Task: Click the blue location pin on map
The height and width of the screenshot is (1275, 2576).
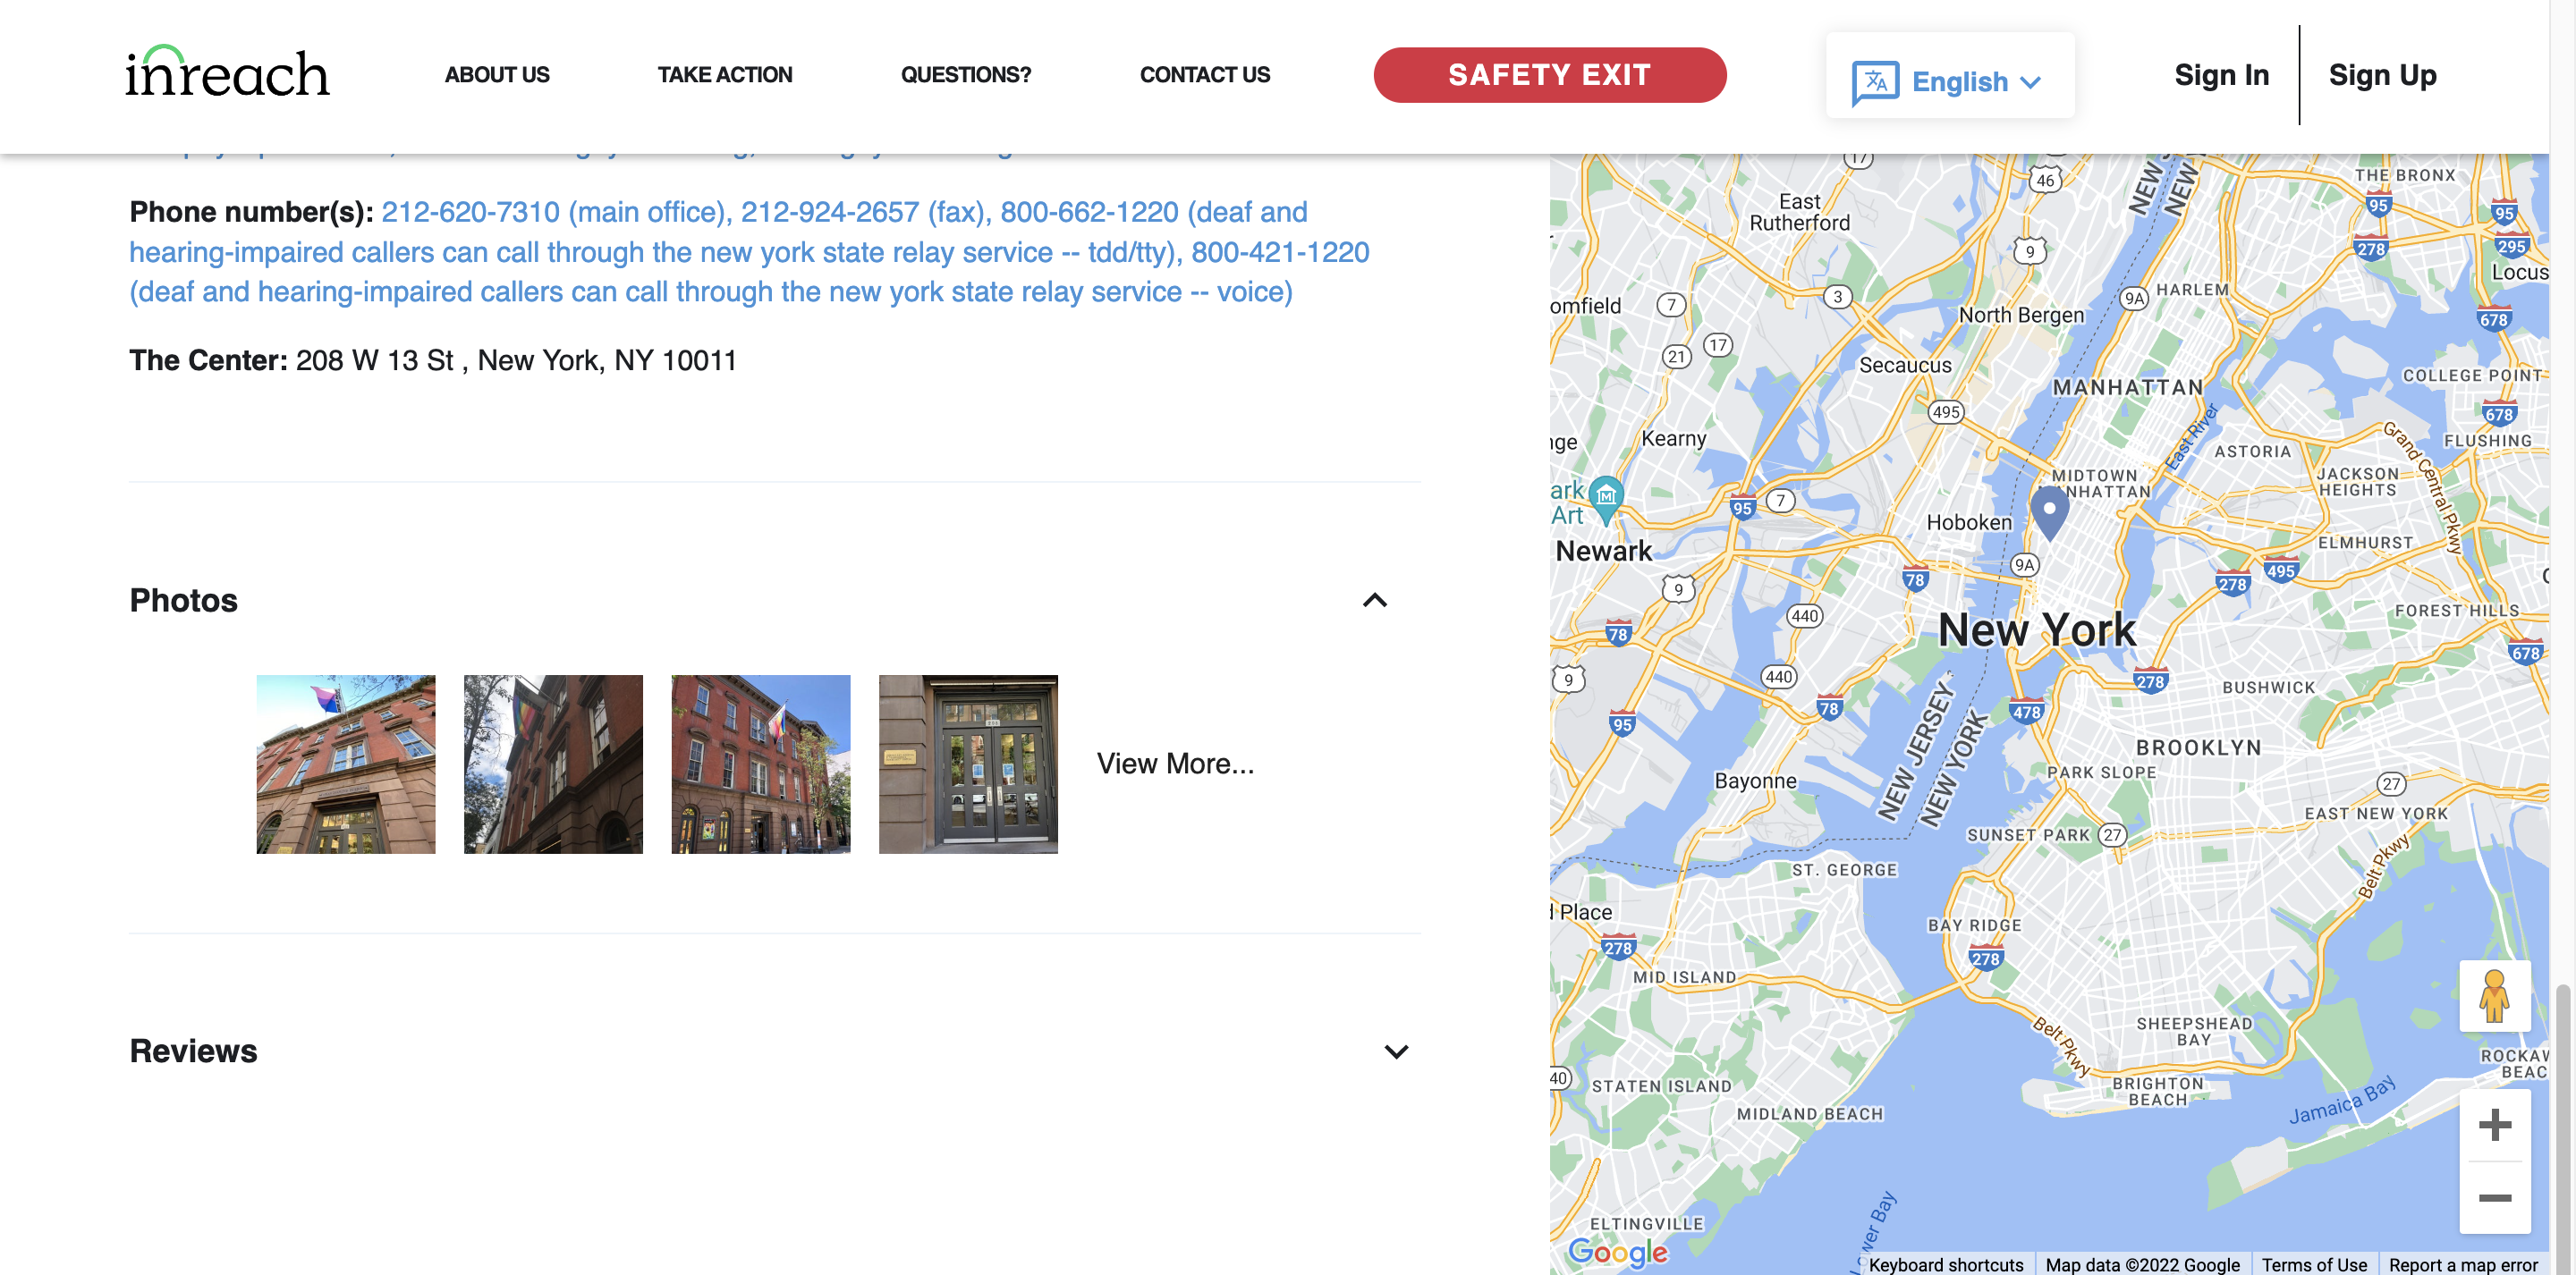Action: [2049, 513]
